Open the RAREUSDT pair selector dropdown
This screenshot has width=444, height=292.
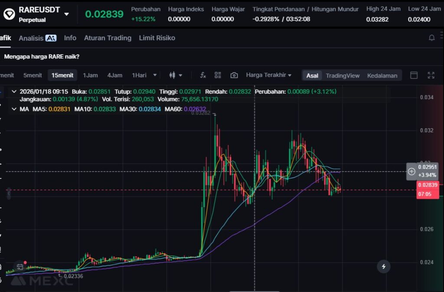click(66, 14)
